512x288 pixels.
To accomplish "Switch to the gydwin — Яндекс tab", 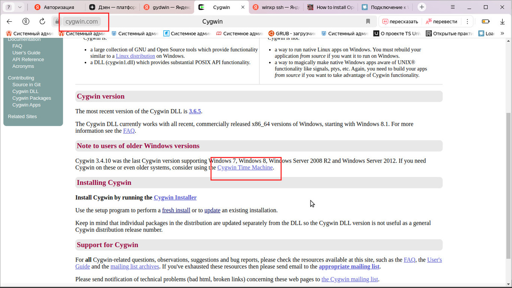I will 166,7.
